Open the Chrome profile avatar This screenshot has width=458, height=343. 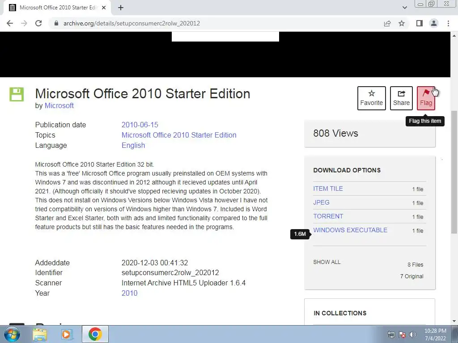[x=434, y=23]
